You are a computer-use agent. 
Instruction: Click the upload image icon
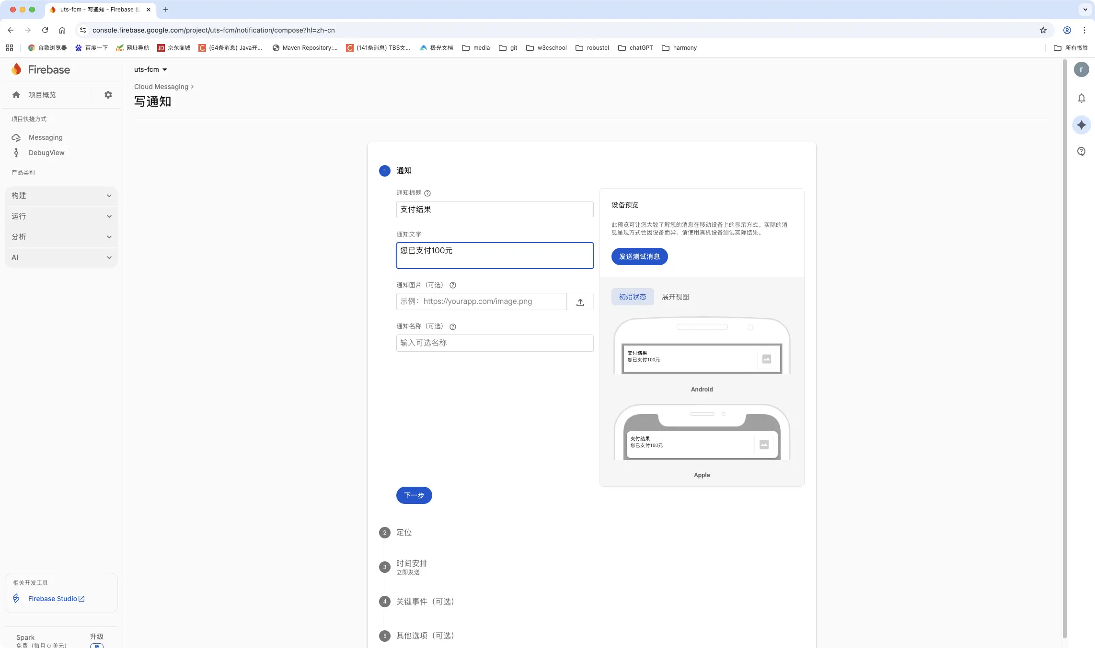pyautogui.click(x=580, y=302)
